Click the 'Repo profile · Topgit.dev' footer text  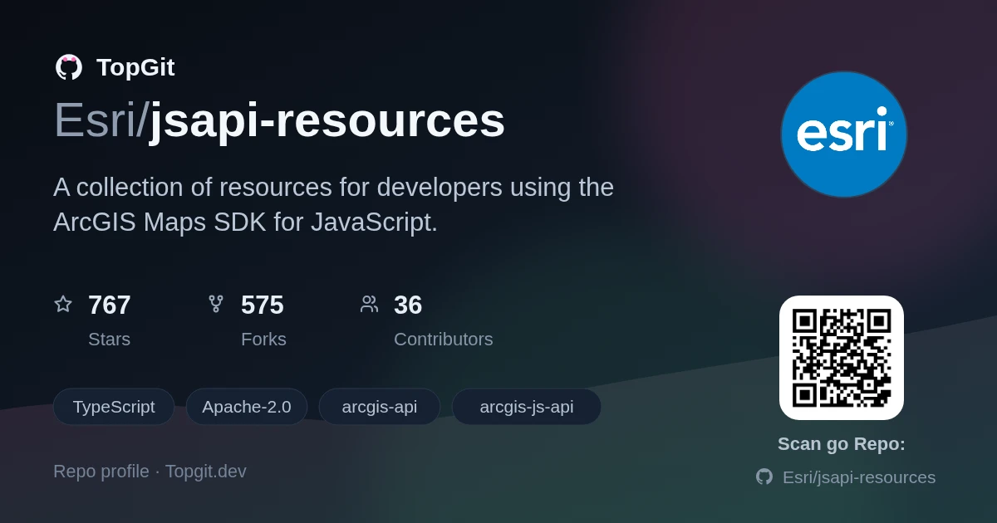pos(150,472)
